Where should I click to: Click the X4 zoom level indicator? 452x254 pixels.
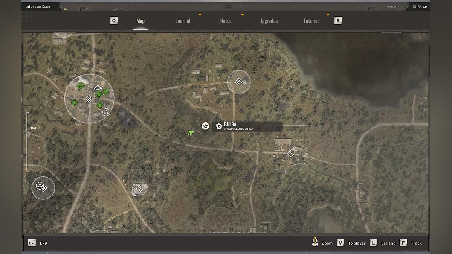[33, 128]
